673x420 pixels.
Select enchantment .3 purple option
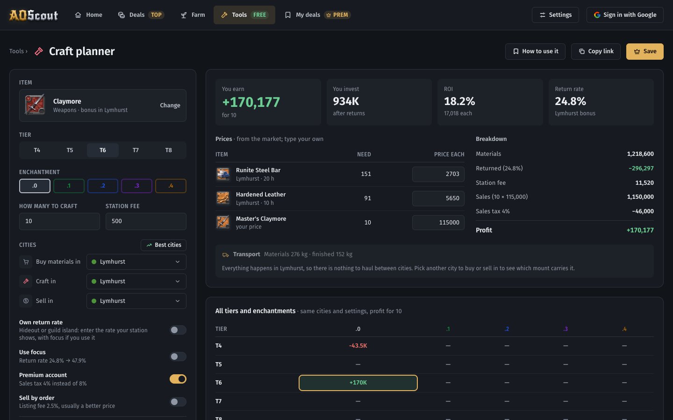tap(136, 186)
